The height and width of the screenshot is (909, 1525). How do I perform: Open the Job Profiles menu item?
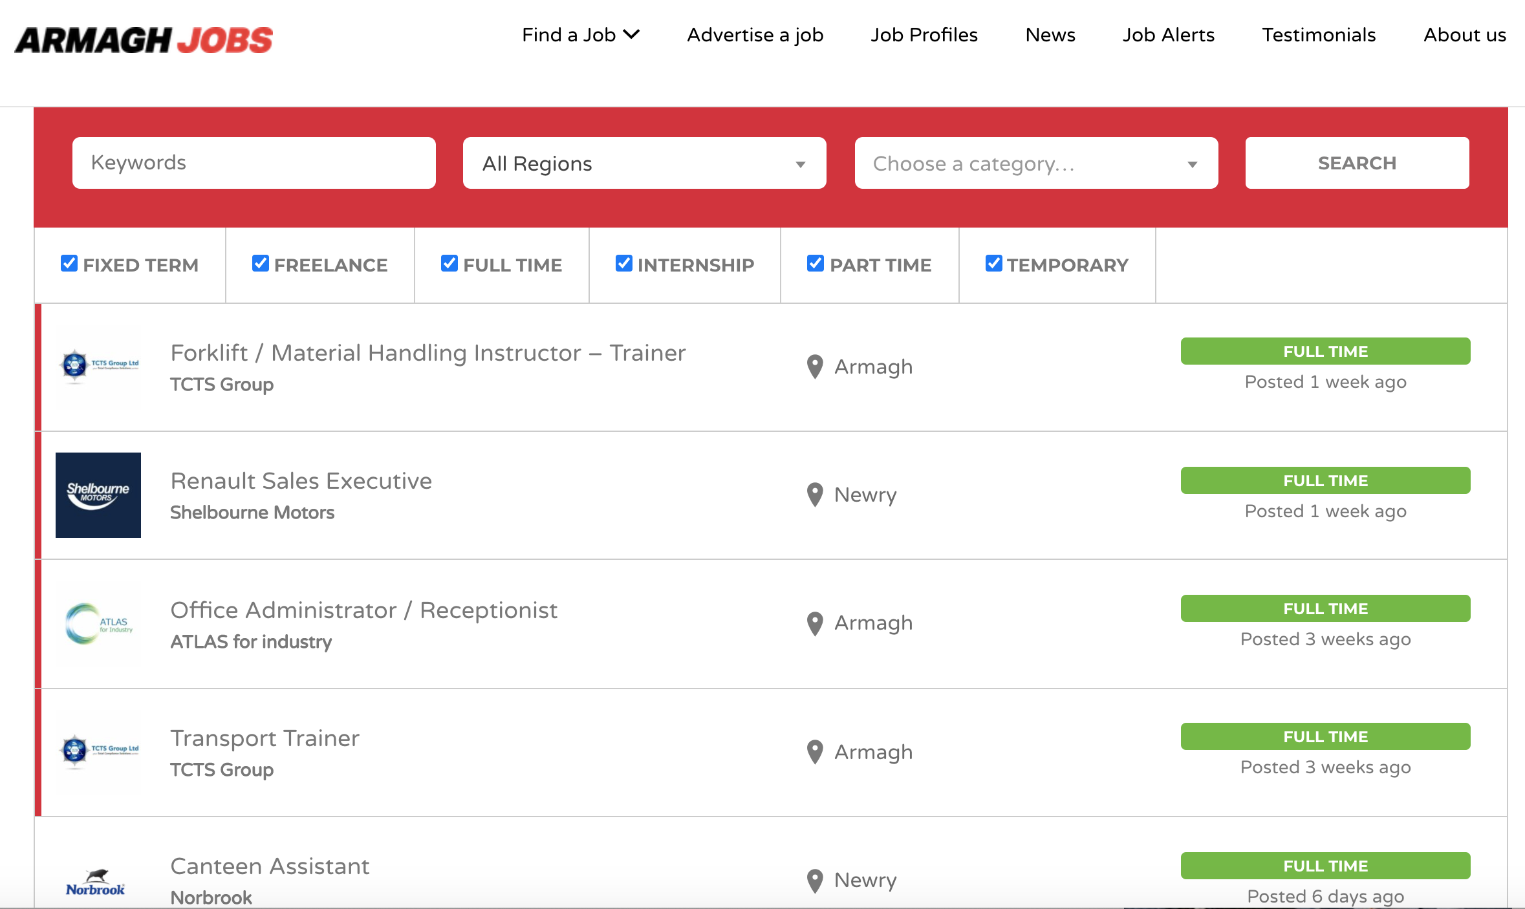(924, 35)
